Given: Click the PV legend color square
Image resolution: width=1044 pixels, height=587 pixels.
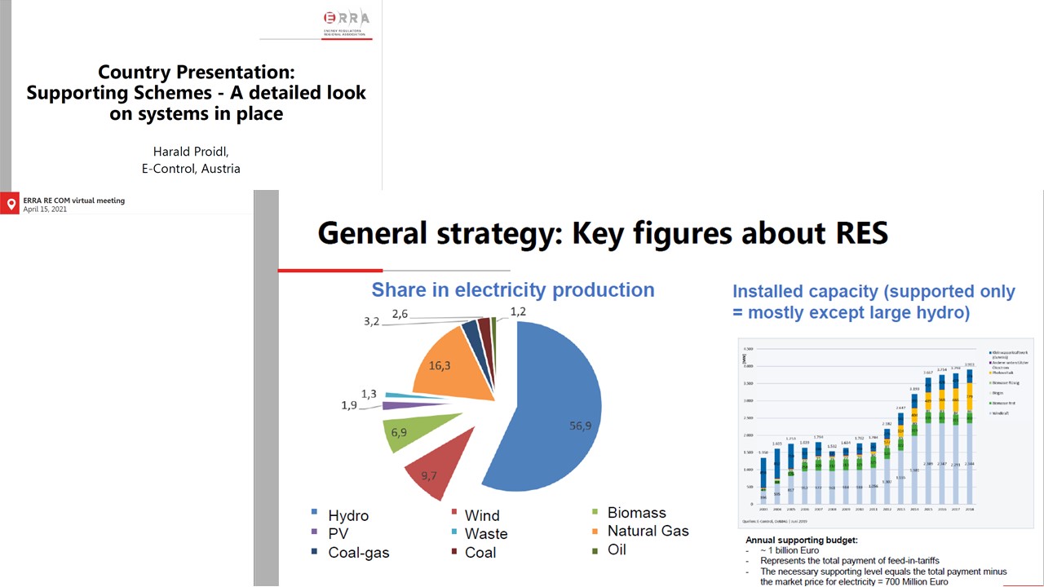Looking at the screenshot, I should (314, 530).
